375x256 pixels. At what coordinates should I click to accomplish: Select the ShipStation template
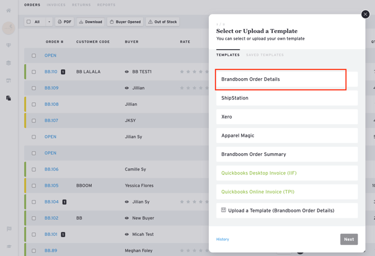tap(287, 98)
